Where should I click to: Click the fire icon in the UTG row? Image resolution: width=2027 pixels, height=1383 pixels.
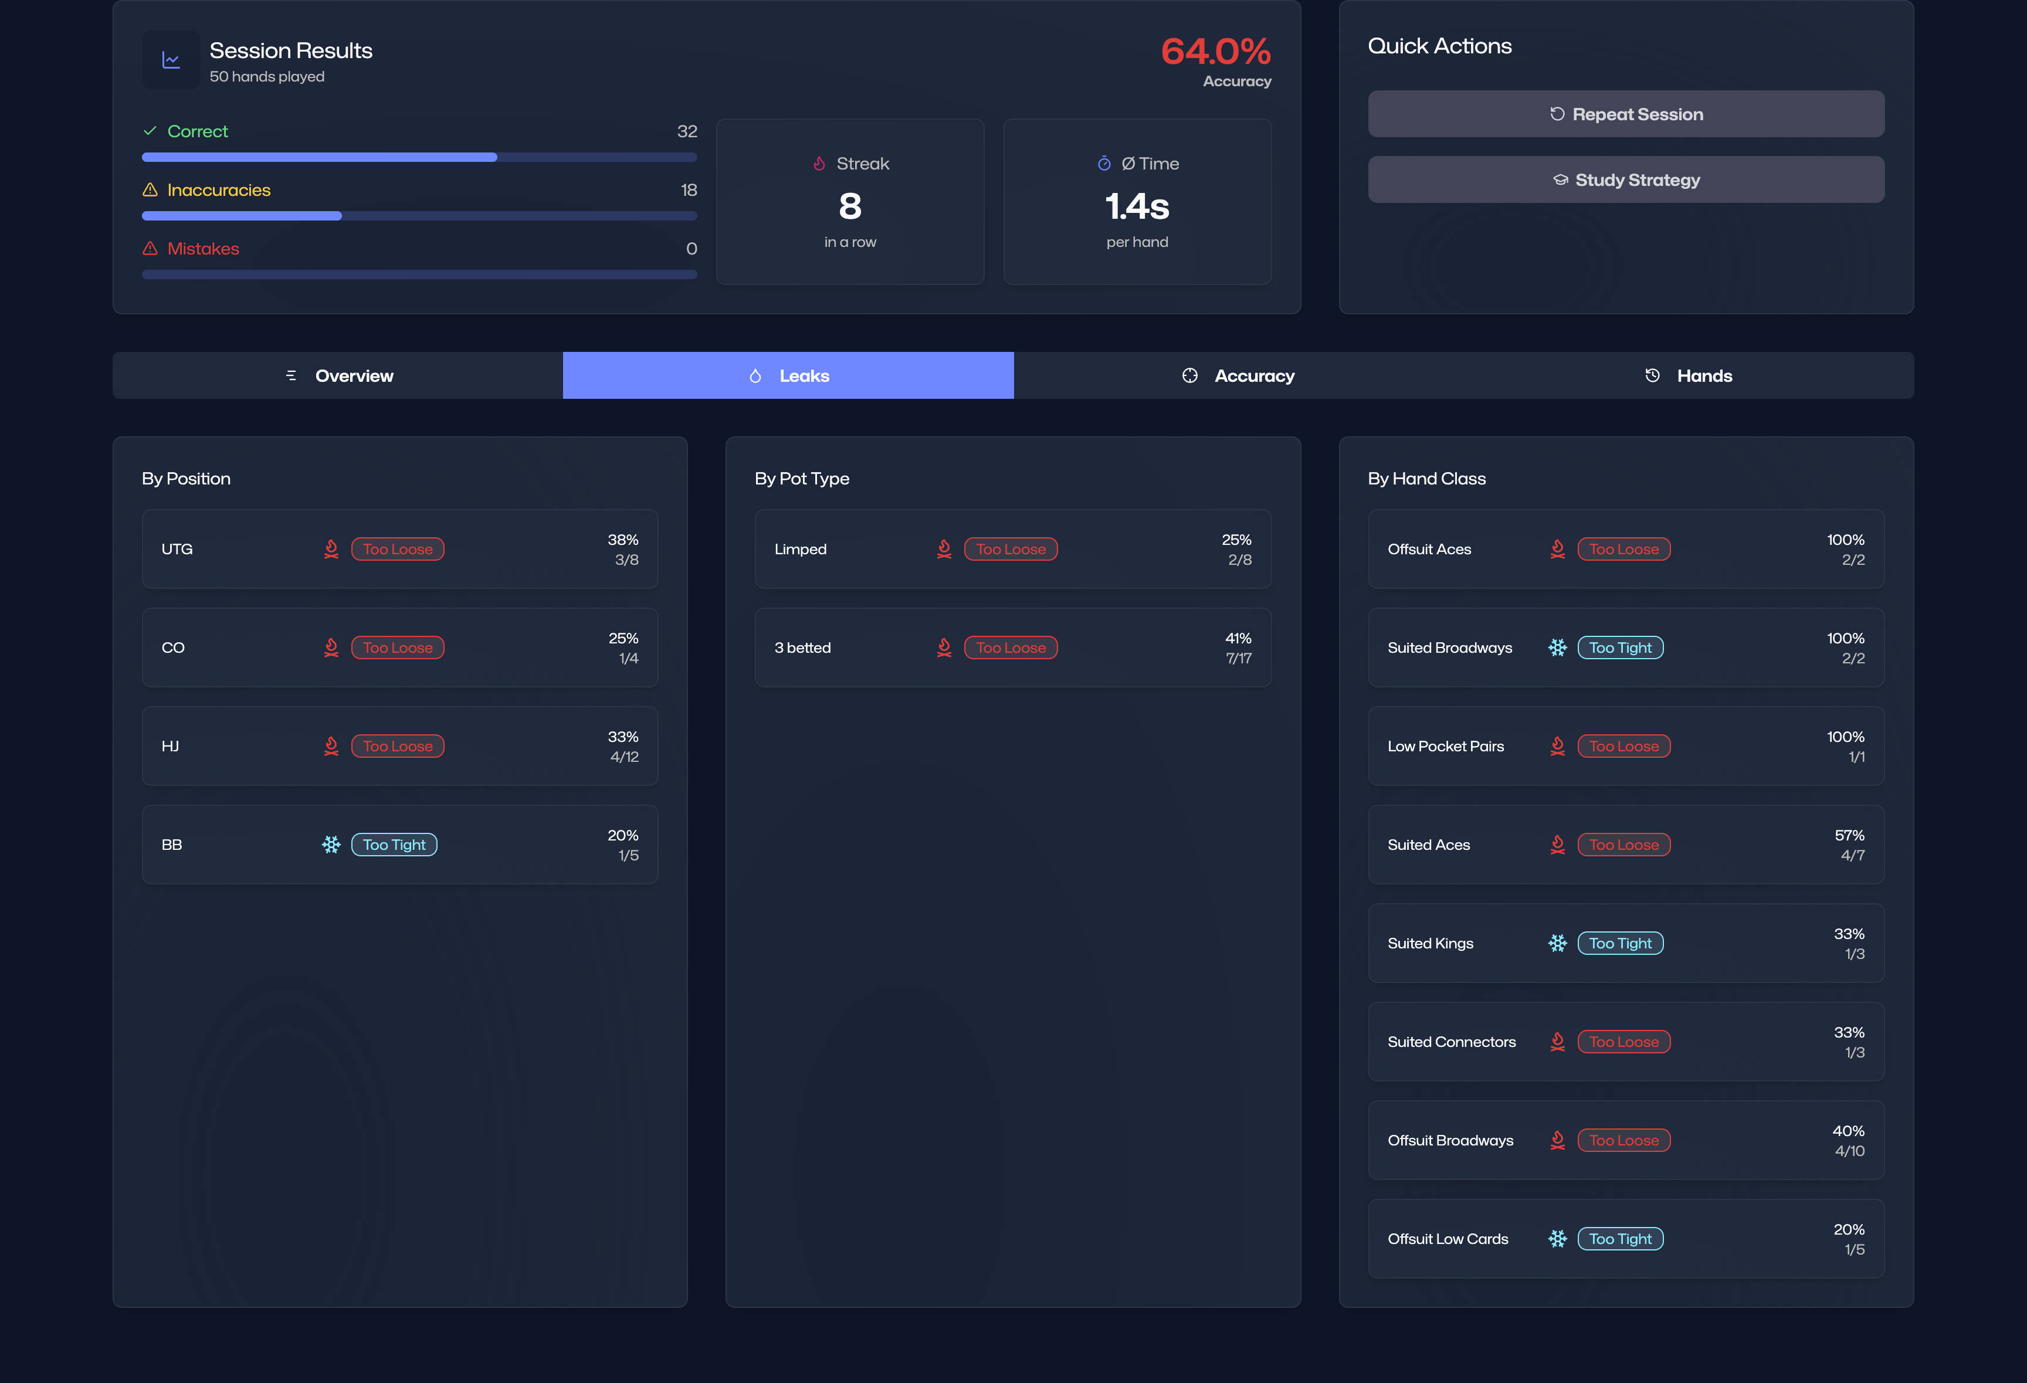point(331,550)
